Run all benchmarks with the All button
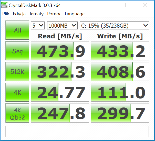Image resolution: width=155 pixels, height=141 pixels. [x=17, y=30]
